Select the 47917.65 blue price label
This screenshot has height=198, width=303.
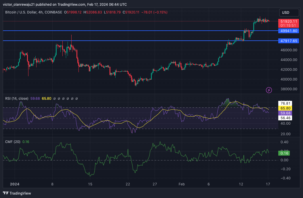[x=289, y=41]
